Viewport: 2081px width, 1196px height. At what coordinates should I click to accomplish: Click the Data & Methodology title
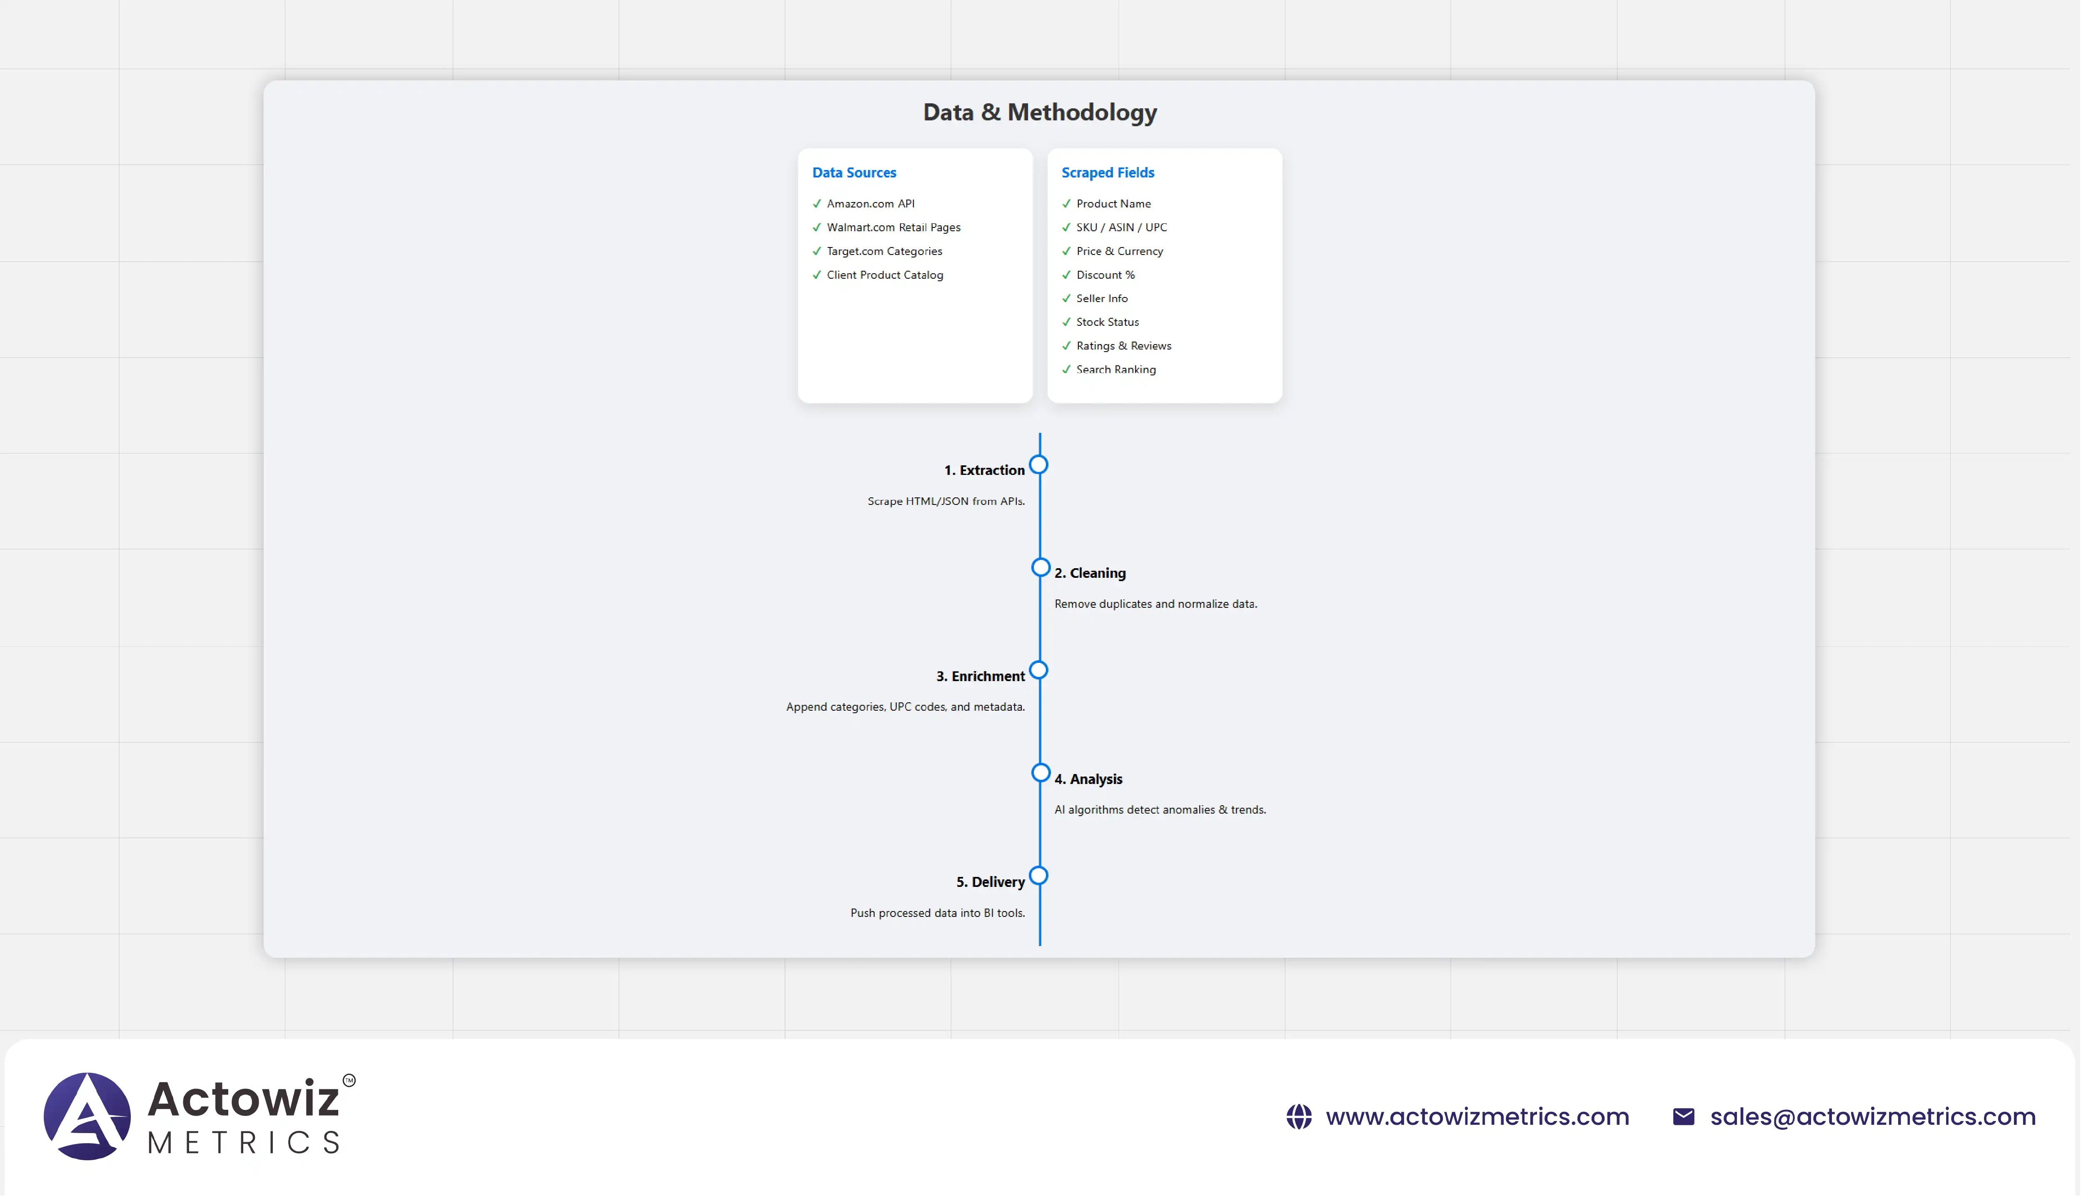coord(1040,112)
